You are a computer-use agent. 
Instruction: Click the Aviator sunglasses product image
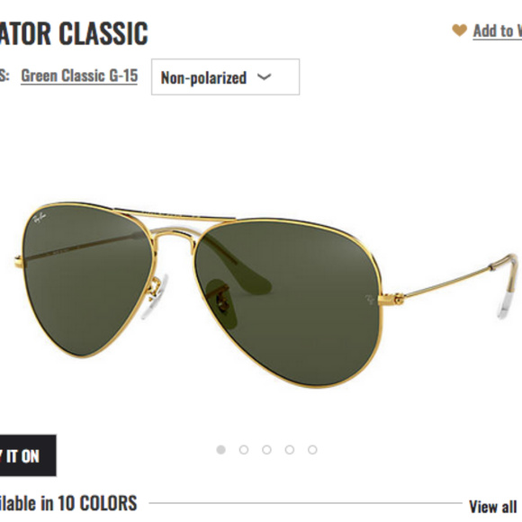[x=266, y=294]
